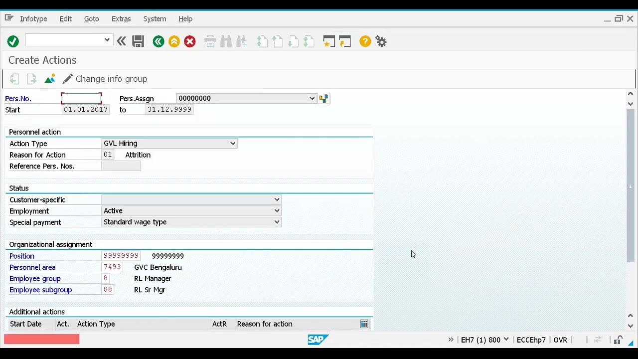Open the command field dropdown arrow

tap(107, 40)
